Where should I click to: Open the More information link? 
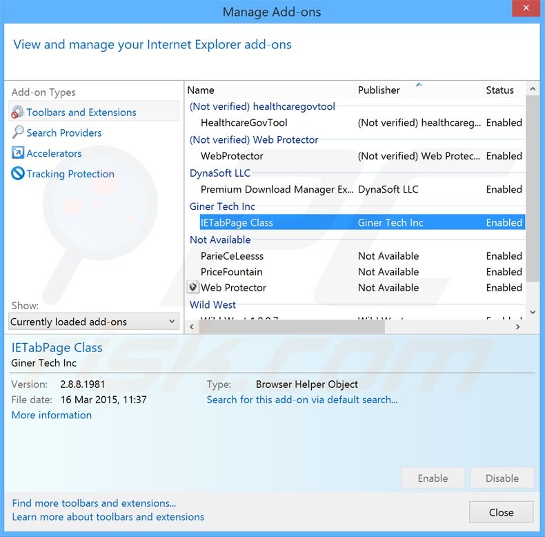(x=52, y=415)
